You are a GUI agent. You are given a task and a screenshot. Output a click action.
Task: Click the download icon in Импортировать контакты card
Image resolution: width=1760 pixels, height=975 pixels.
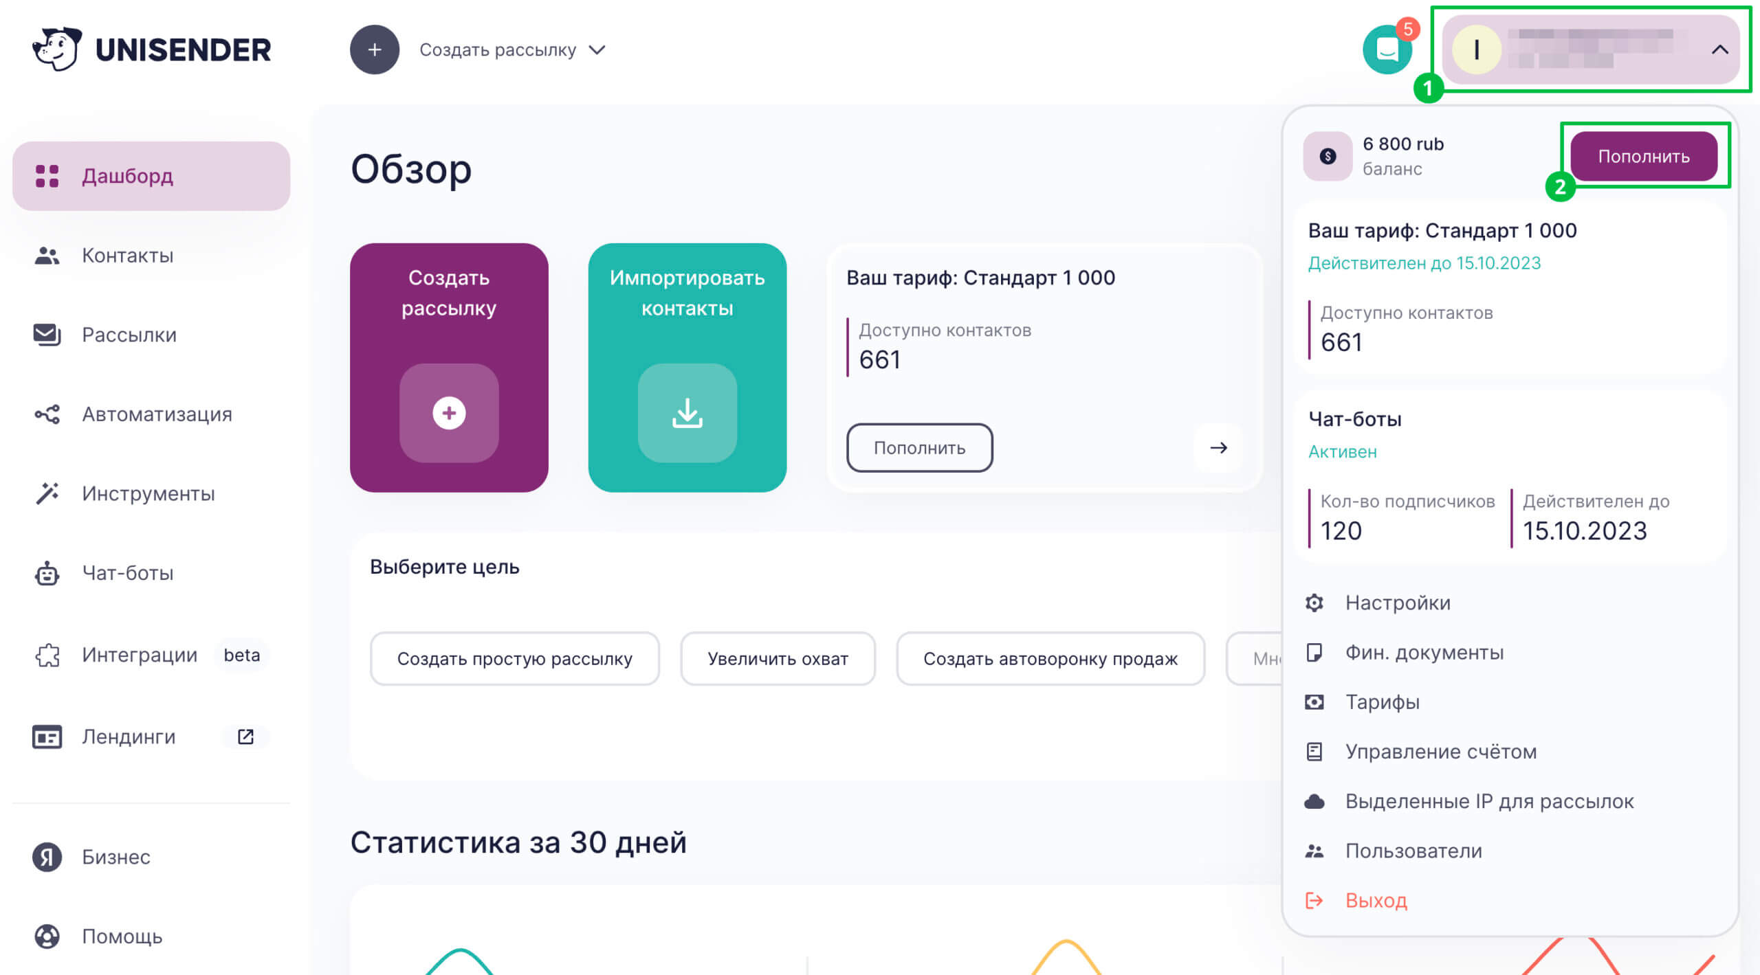(687, 413)
